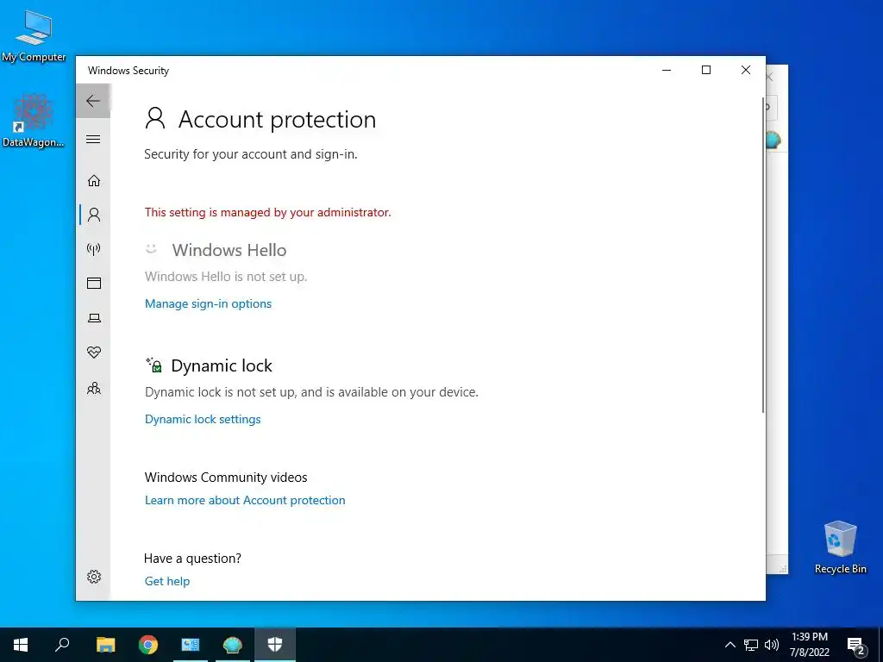Open the Home section in sidebar

[x=93, y=180]
